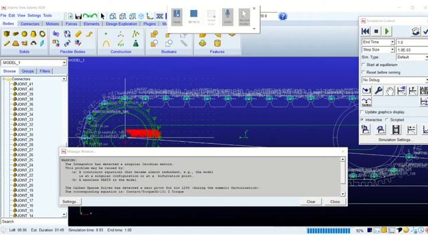The height and width of the screenshot is (240, 428).
Task: Switch to the Design Exploration tab
Action: pyautogui.click(x=122, y=24)
